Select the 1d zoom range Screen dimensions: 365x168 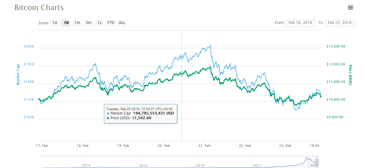54,23
